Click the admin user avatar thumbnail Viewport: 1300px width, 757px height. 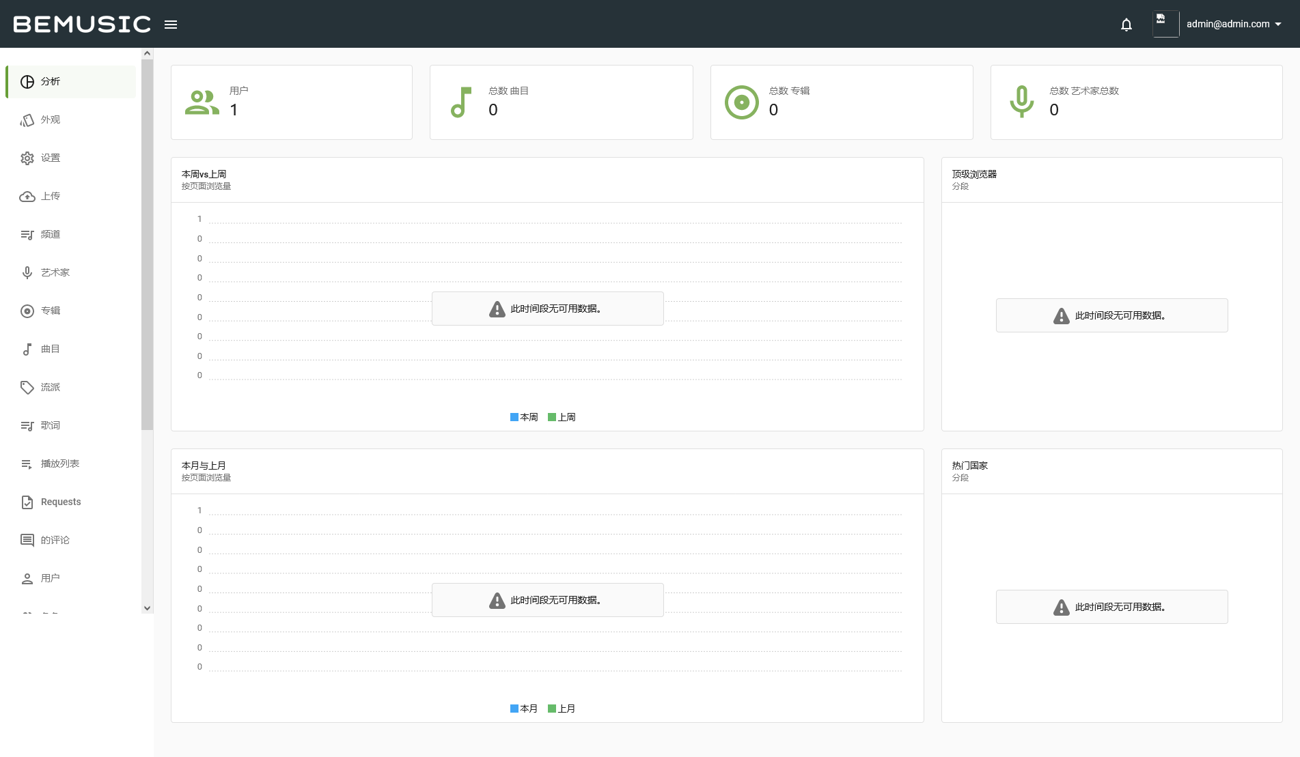coord(1165,24)
